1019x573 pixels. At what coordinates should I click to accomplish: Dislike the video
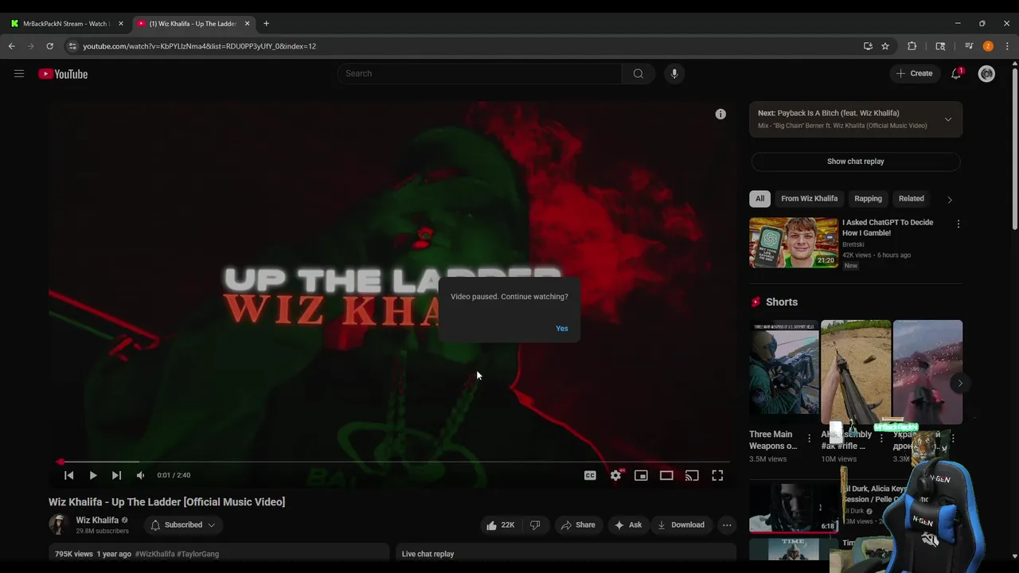(x=535, y=525)
